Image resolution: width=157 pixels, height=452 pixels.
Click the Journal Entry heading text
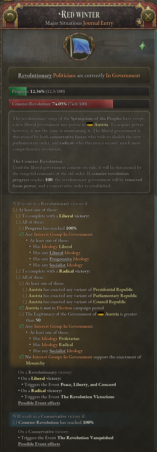coord(98,23)
